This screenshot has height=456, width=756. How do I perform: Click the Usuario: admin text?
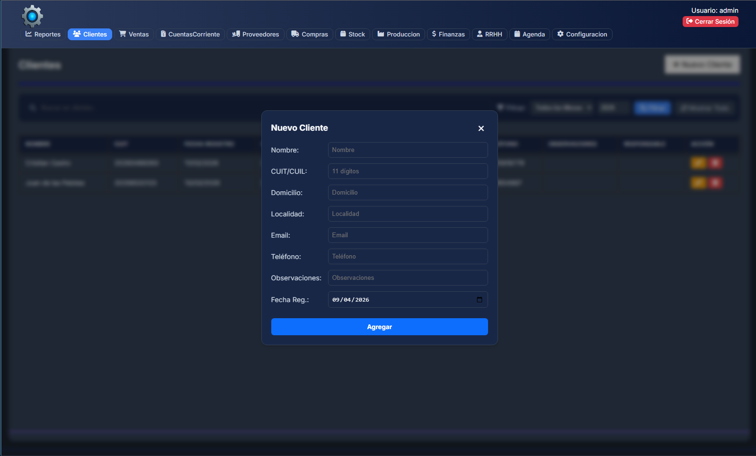click(x=715, y=10)
